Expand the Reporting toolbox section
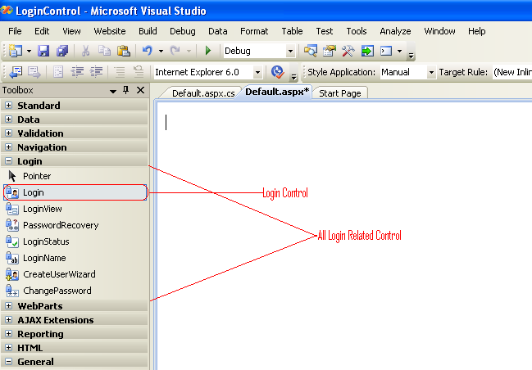Image resolution: width=532 pixels, height=370 pixels. pyautogui.click(x=9, y=334)
